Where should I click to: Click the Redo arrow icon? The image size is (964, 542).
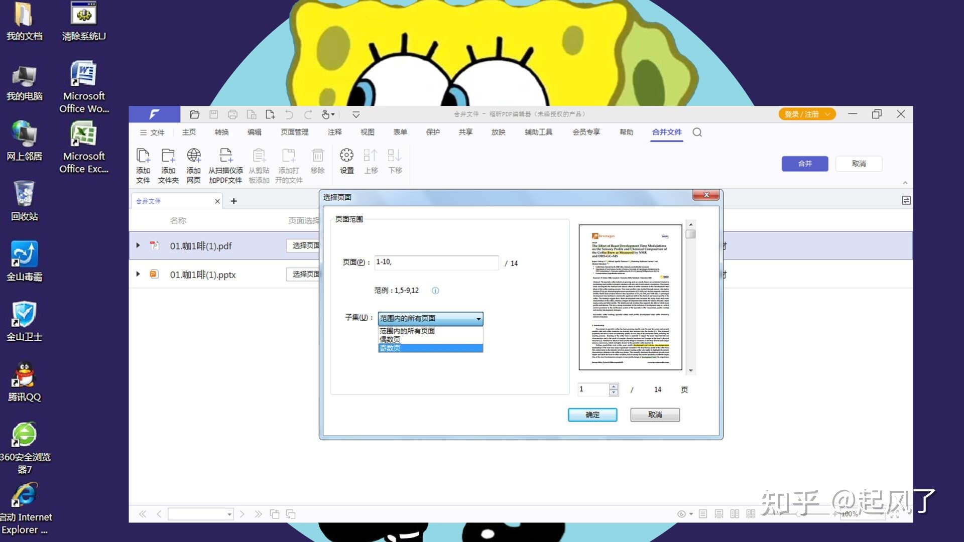(x=308, y=114)
